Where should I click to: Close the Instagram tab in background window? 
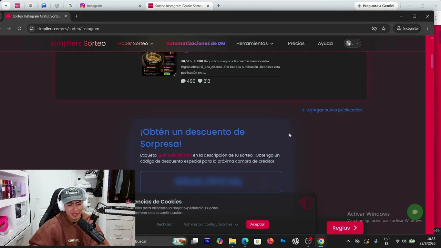[140, 6]
